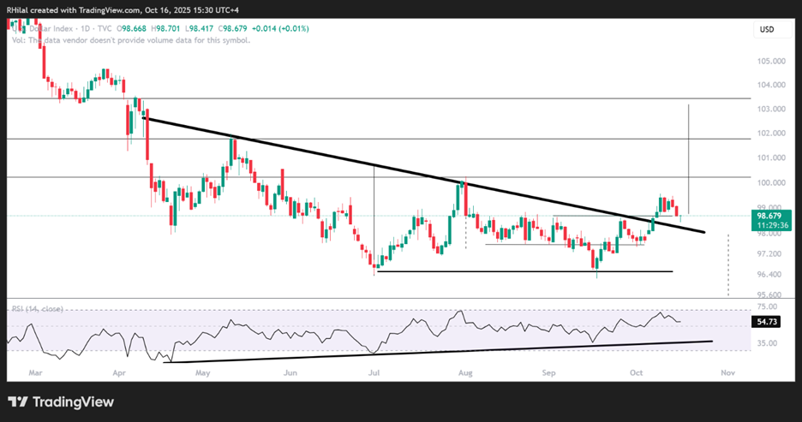This screenshot has height=422, width=802.
Task: Click the 105.000 price axis label
Action: [x=771, y=62]
